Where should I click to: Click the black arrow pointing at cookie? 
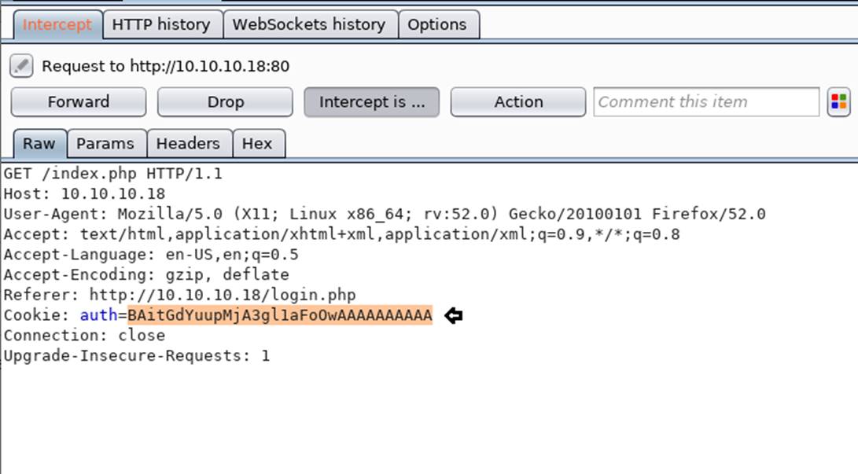tap(453, 315)
